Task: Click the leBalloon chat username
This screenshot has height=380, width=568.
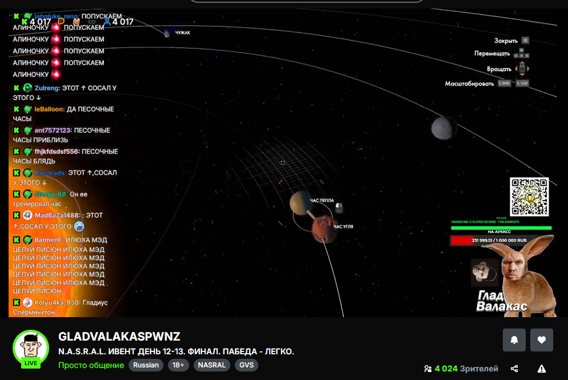Action: [x=50, y=109]
